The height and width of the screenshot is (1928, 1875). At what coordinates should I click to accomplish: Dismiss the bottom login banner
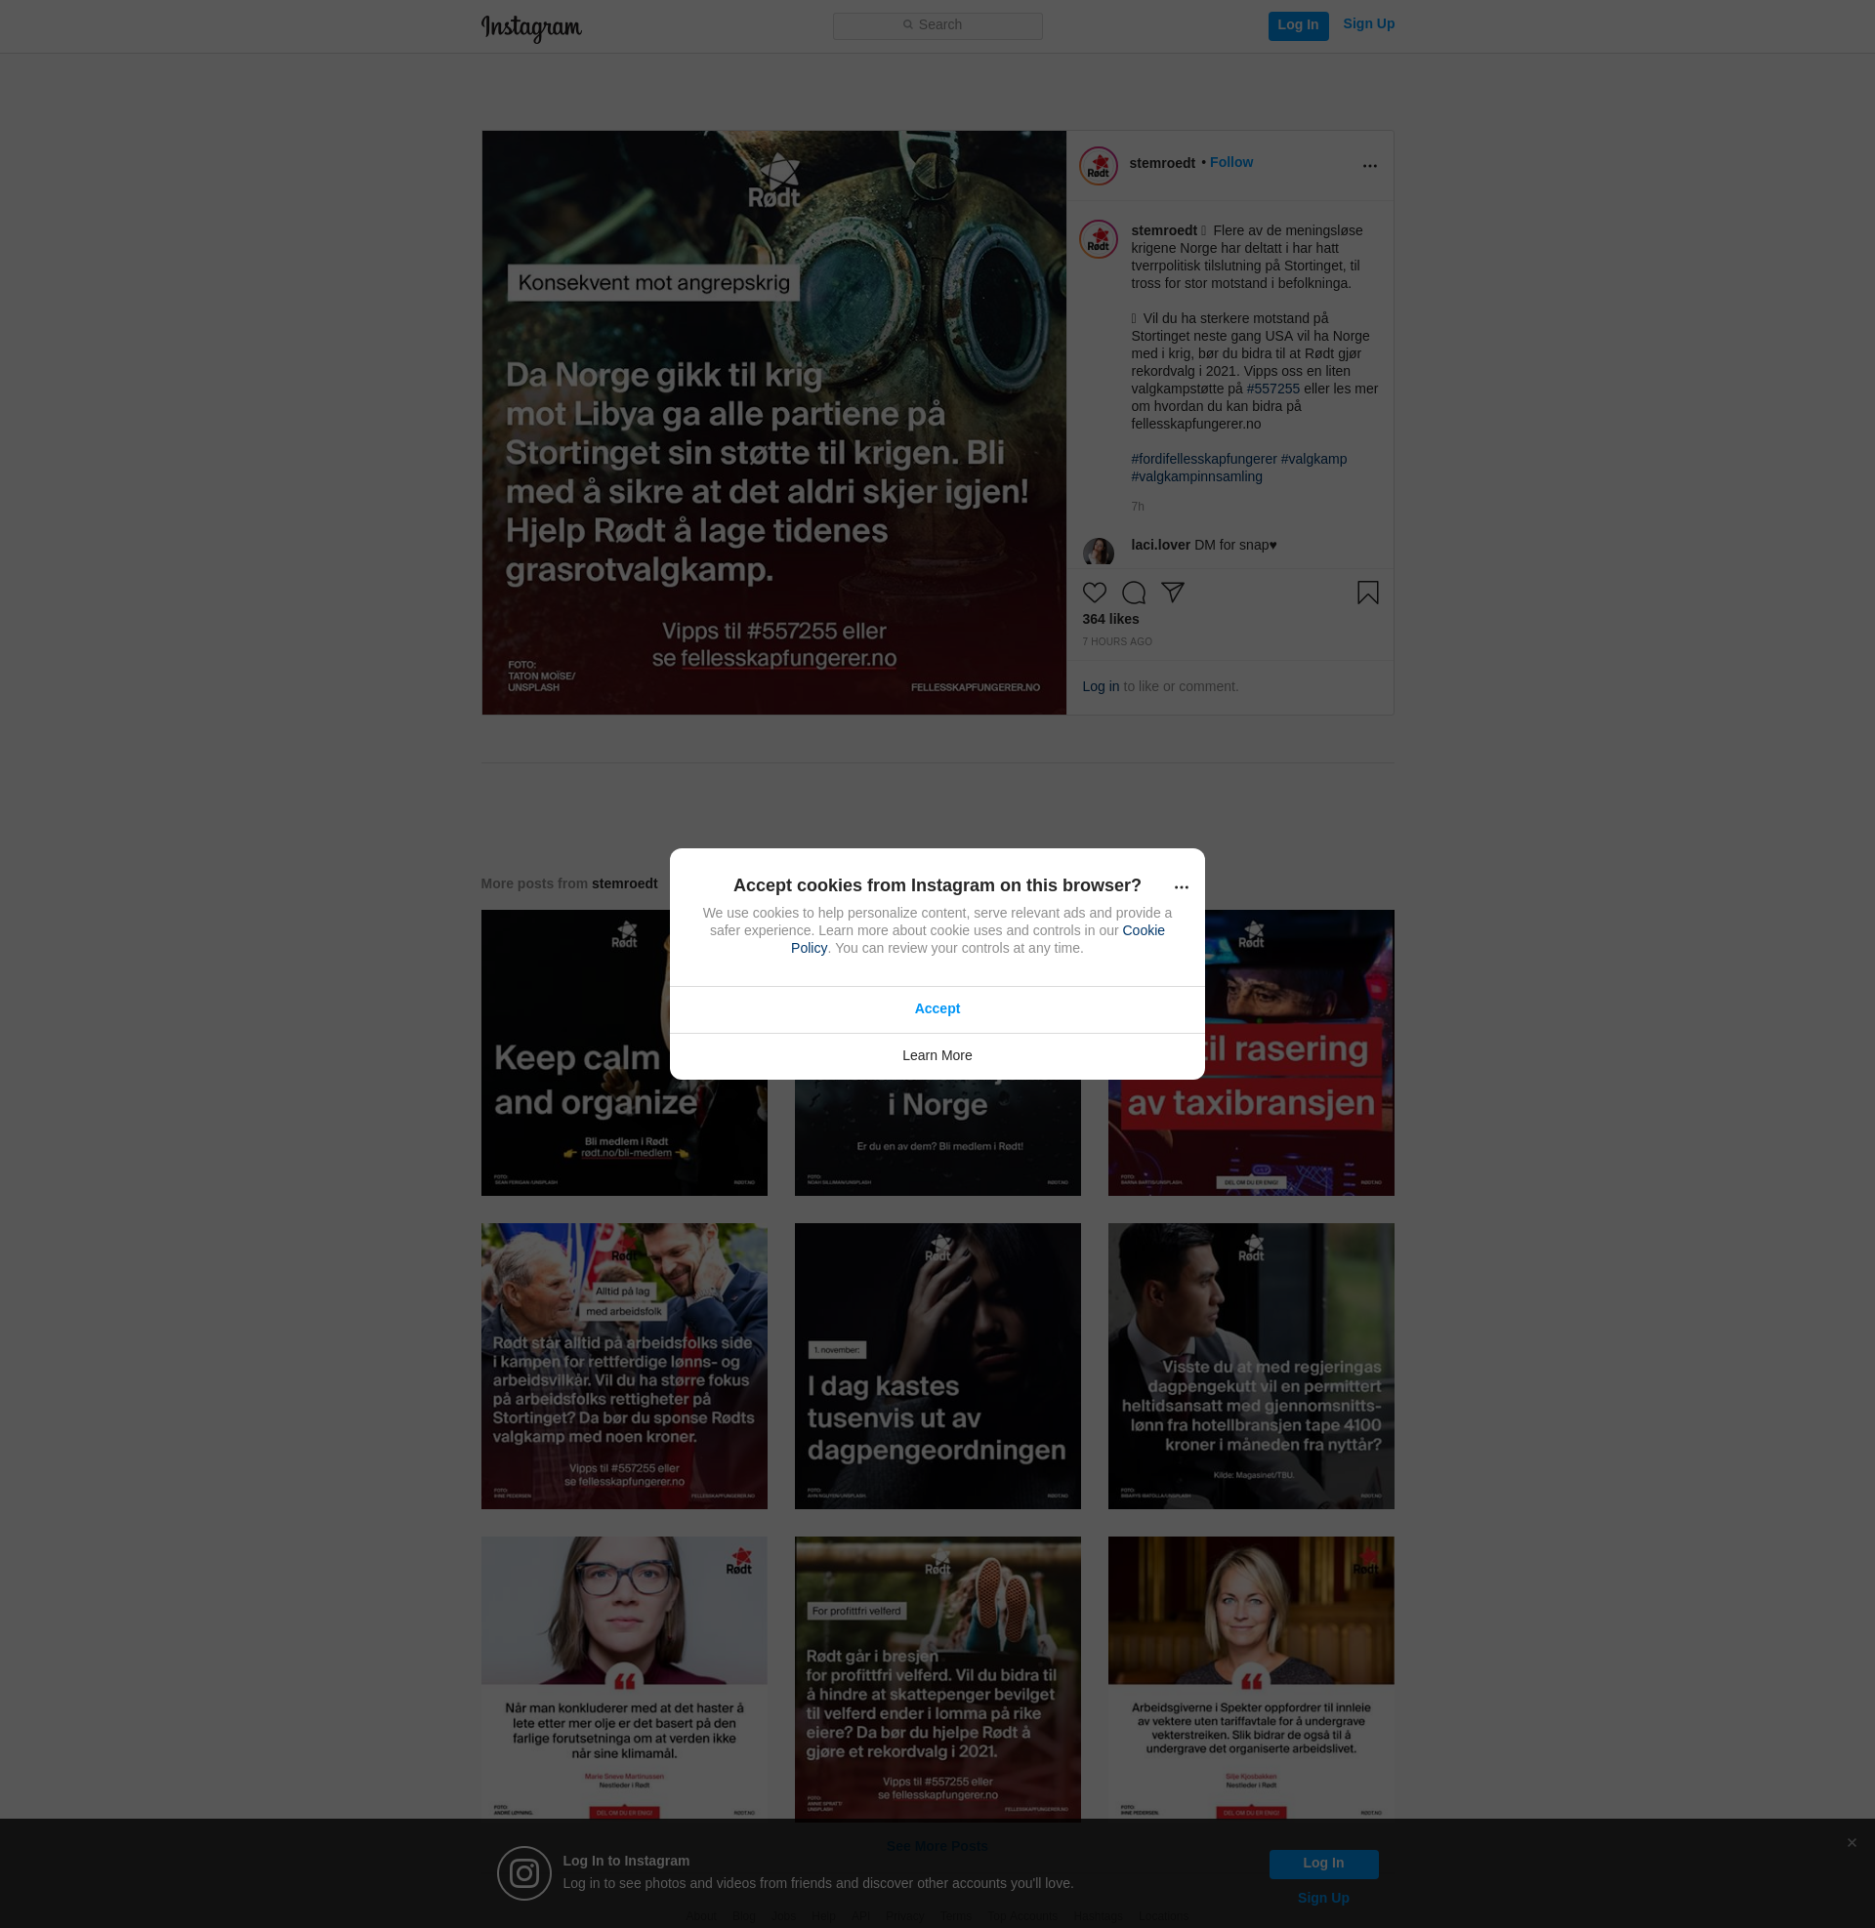click(x=1852, y=1842)
